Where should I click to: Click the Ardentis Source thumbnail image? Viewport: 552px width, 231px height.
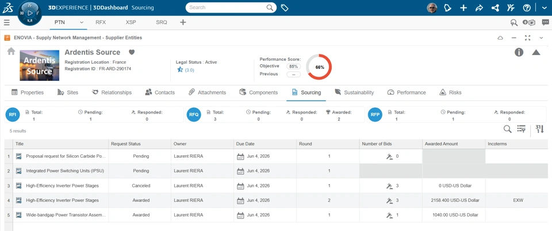(40, 65)
